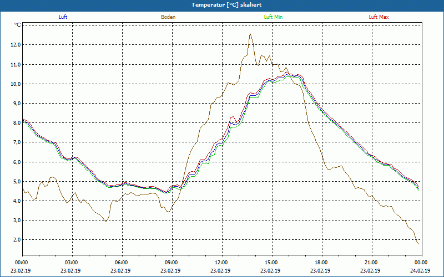Click the 15:00 time axis label
The image size is (444, 277).
pos(272,263)
